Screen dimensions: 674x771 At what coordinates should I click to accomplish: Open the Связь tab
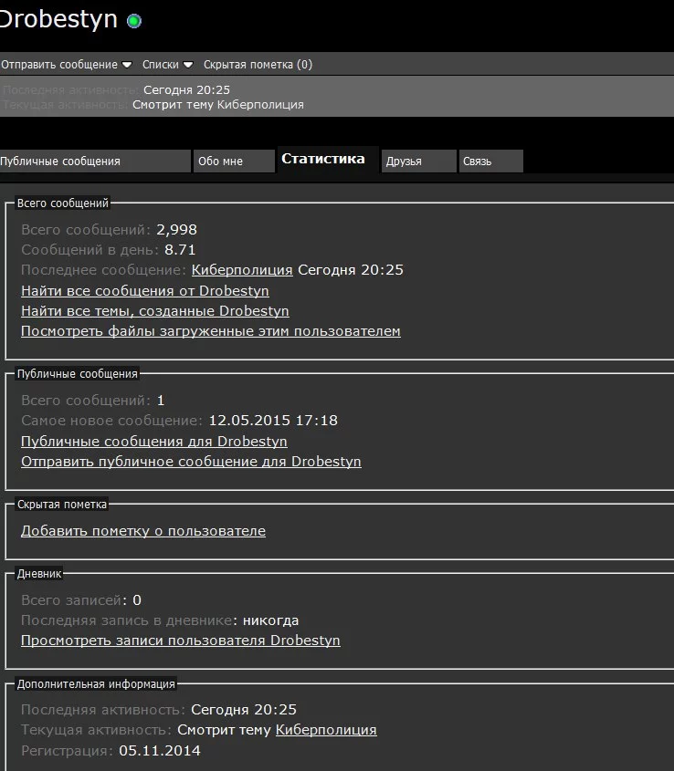point(490,161)
